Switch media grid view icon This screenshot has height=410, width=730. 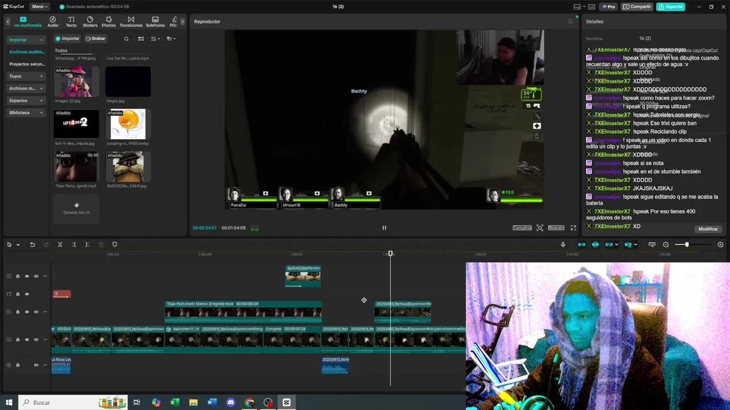tap(141, 39)
